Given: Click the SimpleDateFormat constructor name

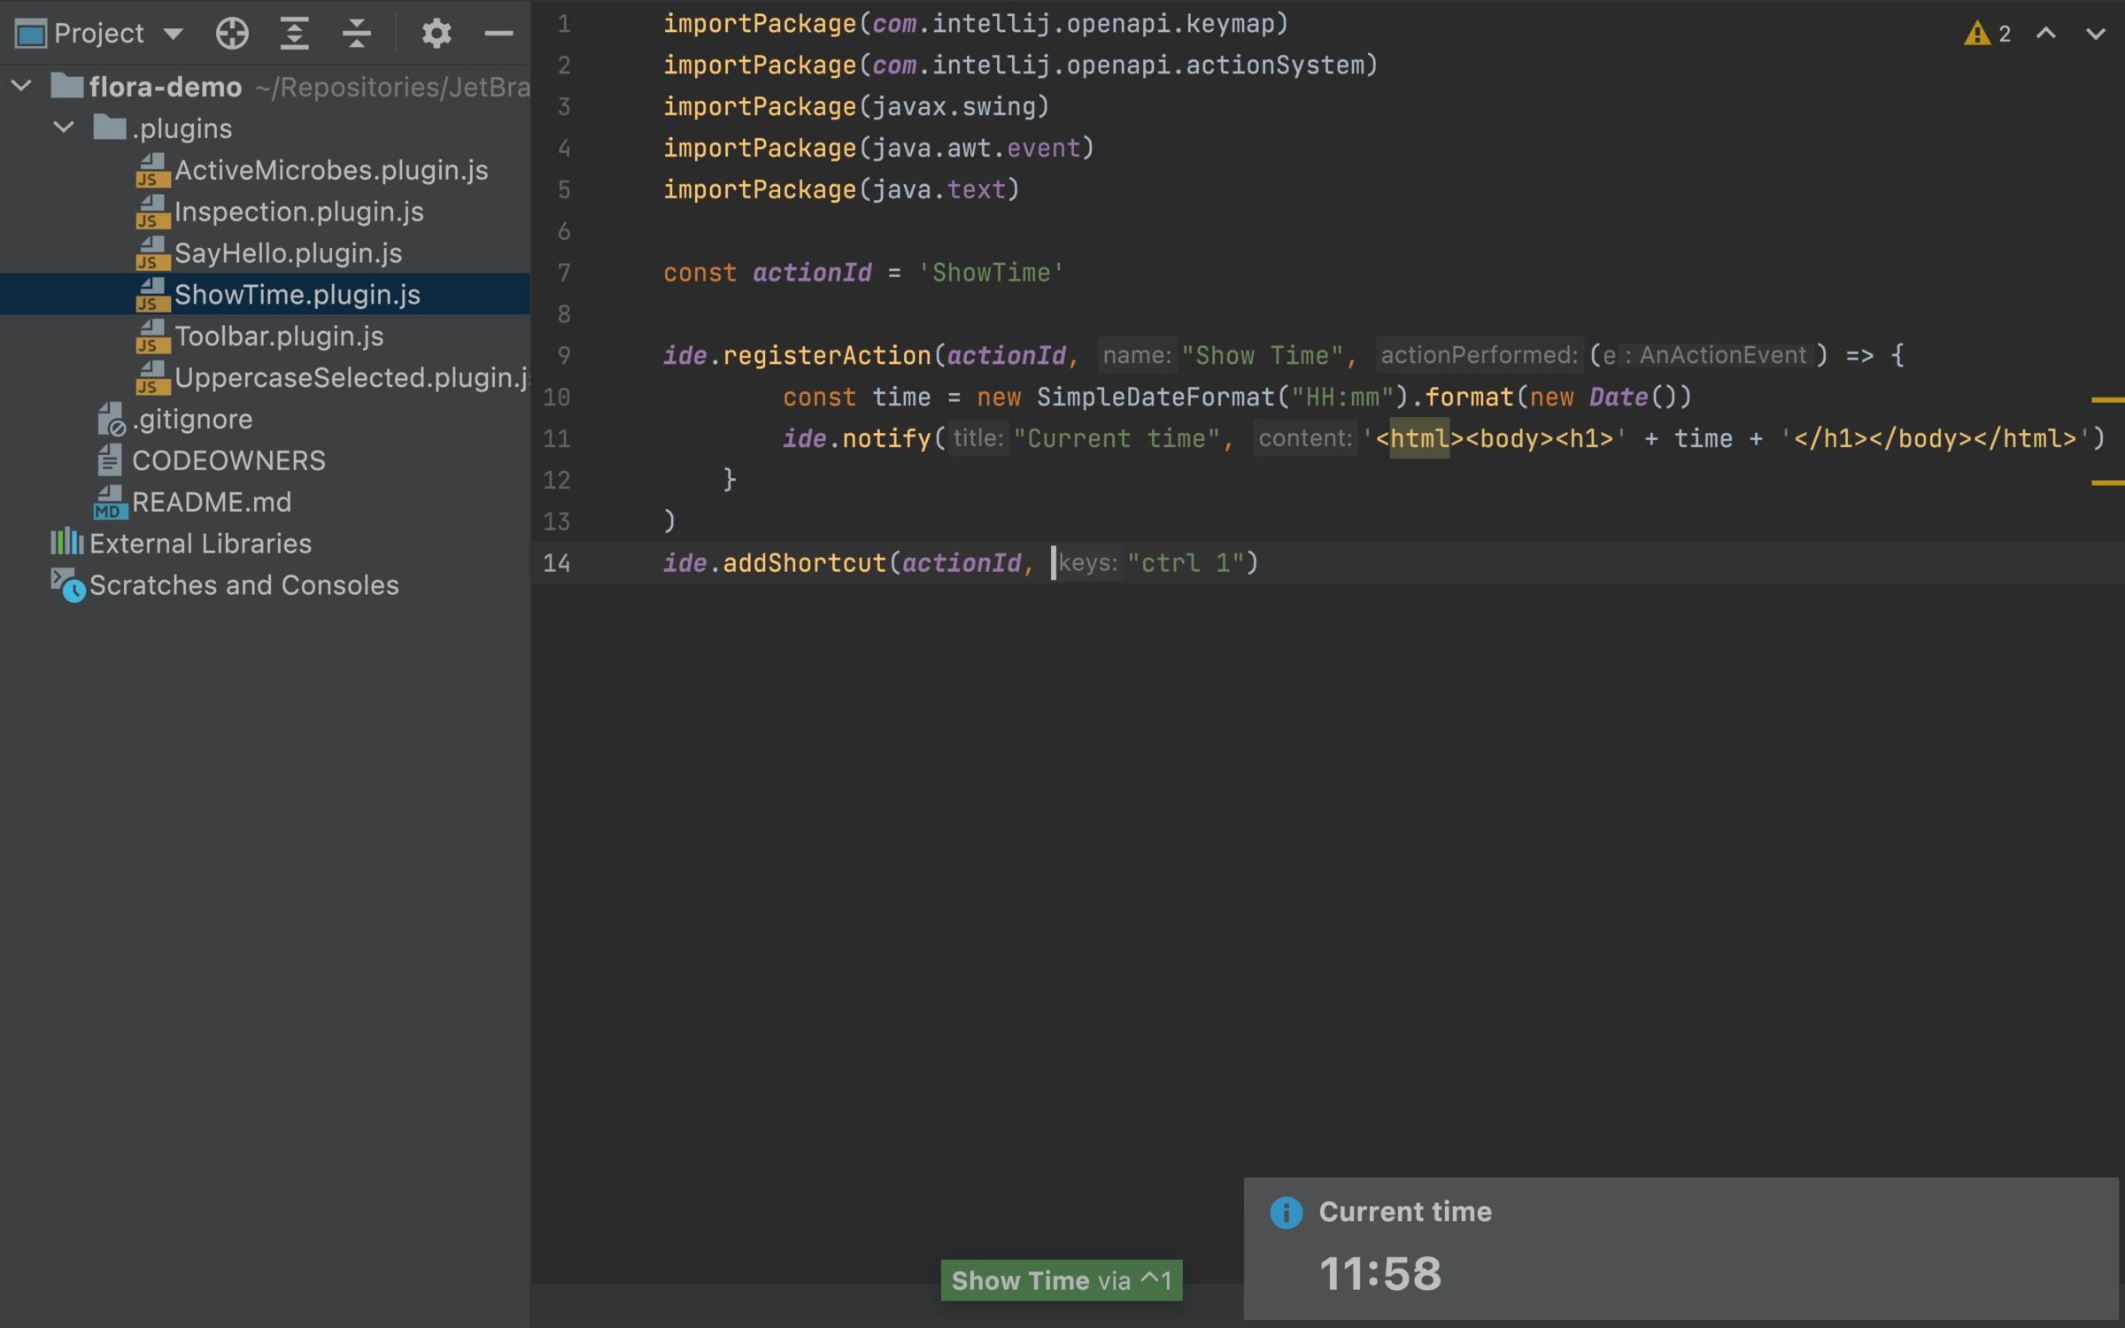Looking at the screenshot, I should point(1155,398).
